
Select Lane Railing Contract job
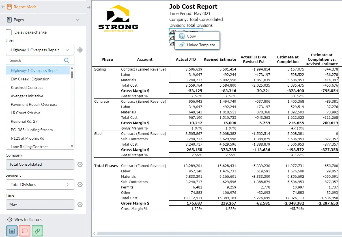tap(38, 147)
